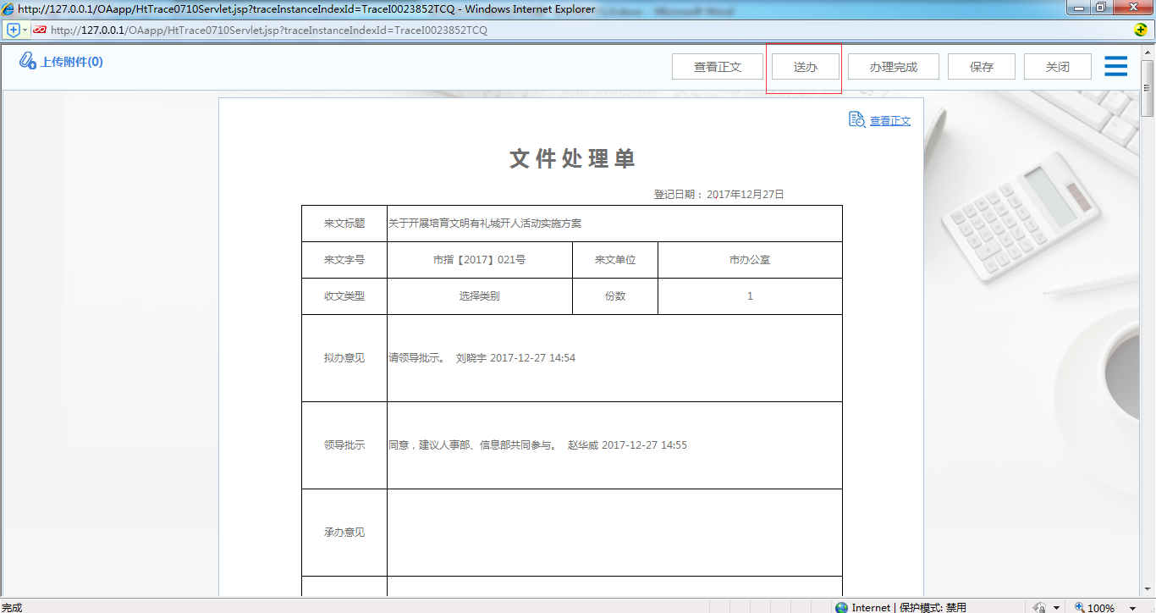Open the zoom level dropdown showing 100%
The height and width of the screenshot is (613, 1156).
pos(1131,607)
